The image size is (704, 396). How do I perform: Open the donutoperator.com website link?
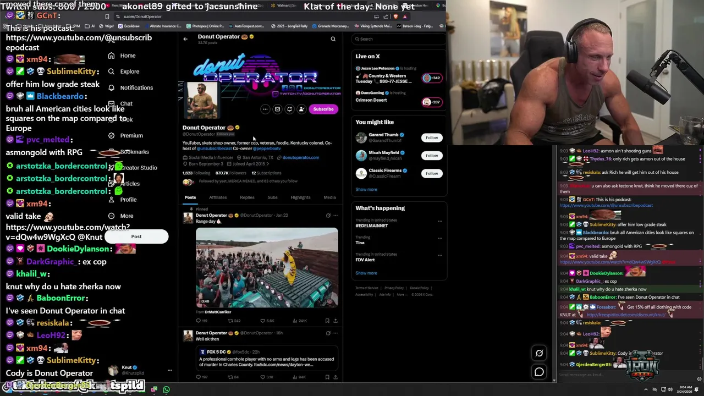pyautogui.click(x=300, y=157)
